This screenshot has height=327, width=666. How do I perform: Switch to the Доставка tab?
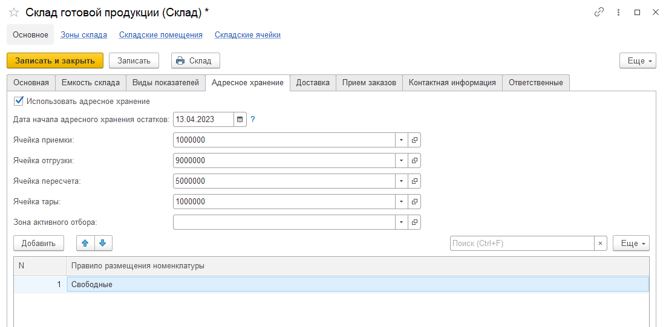pyautogui.click(x=313, y=83)
